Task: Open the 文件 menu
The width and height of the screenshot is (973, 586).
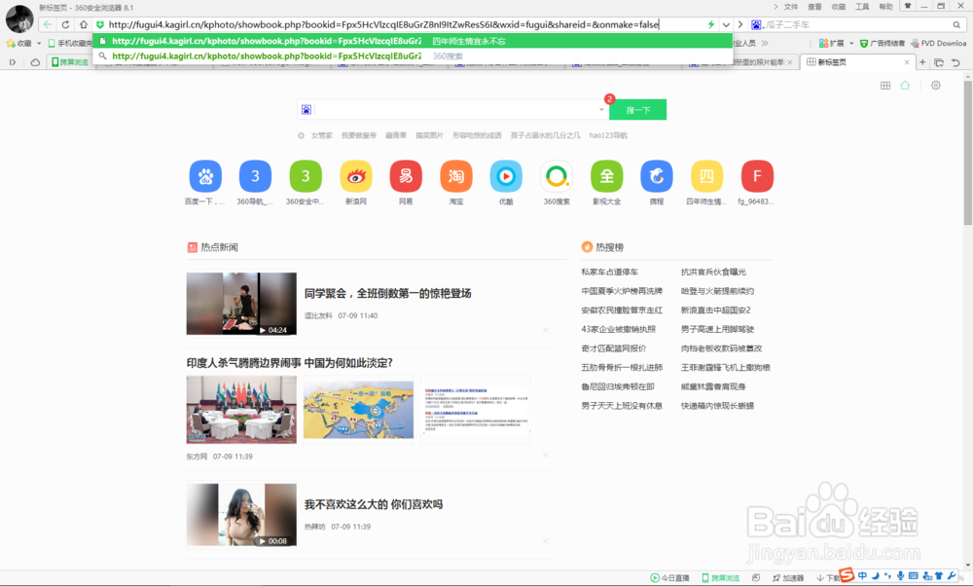Action: [790, 7]
